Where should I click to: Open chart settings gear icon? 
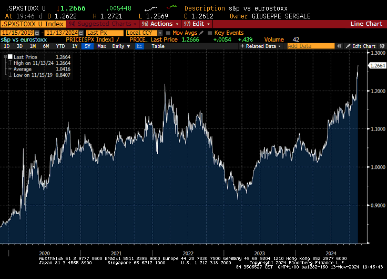tap(382, 46)
